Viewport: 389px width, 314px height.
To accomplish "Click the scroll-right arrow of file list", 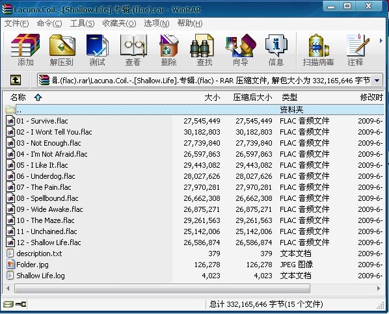I will [379, 289].
